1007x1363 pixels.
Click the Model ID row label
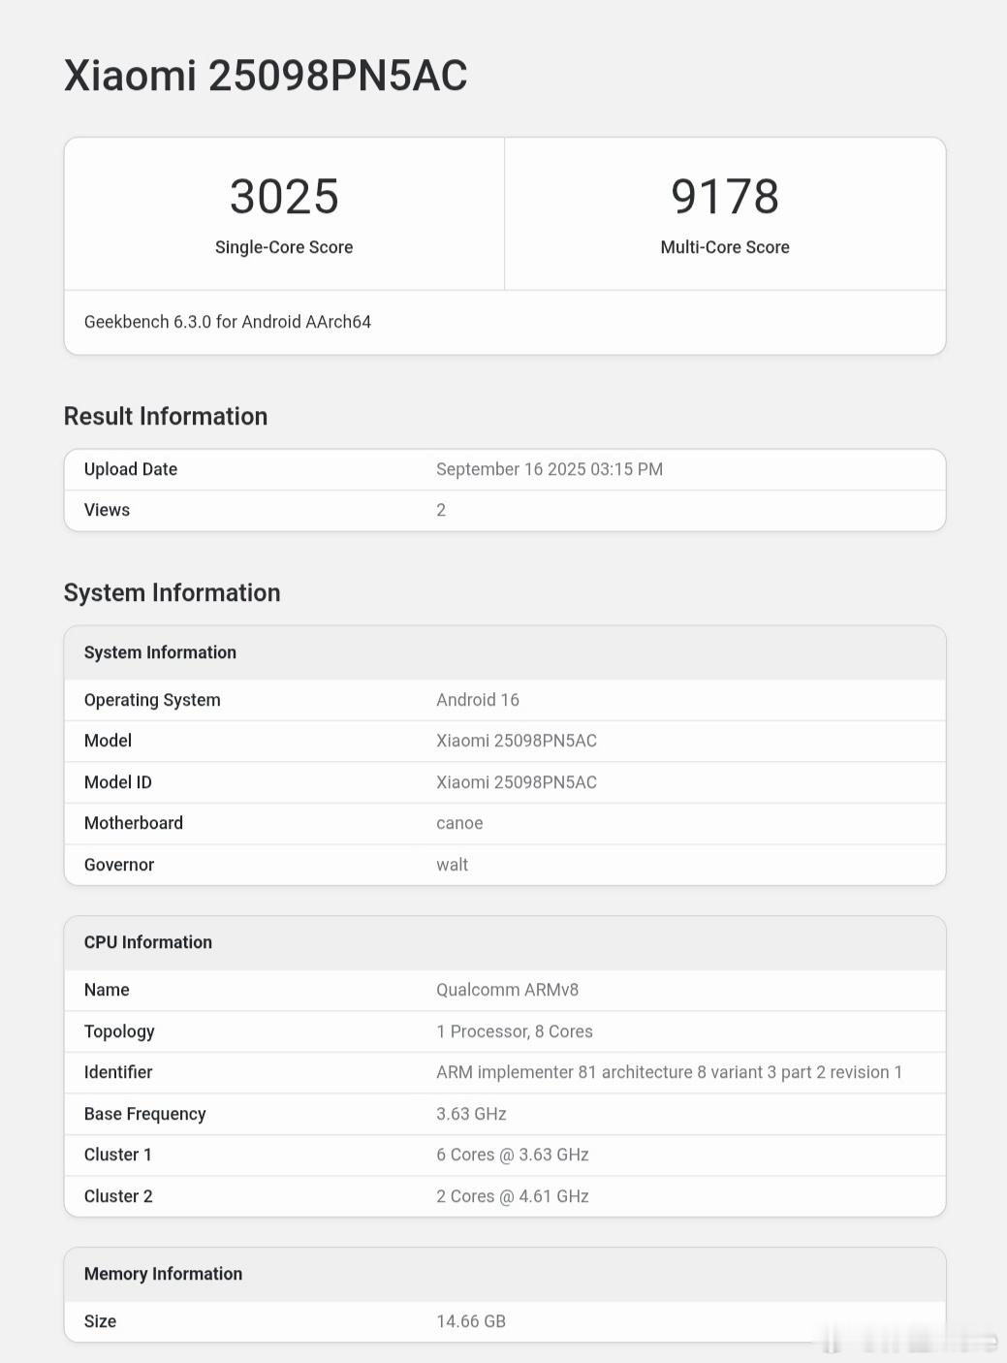pyautogui.click(x=118, y=782)
